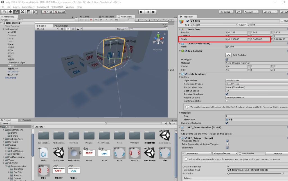
Task: Select the Rect transform tool
Action: click(x=29, y=12)
